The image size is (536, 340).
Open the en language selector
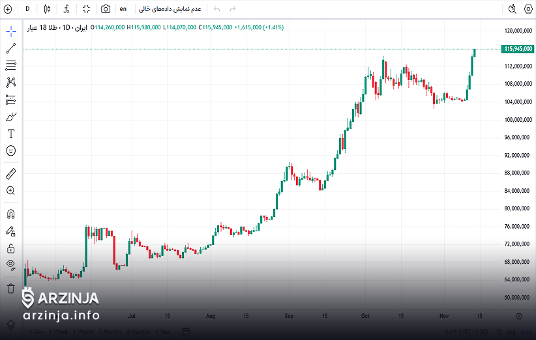pyautogui.click(x=123, y=9)
